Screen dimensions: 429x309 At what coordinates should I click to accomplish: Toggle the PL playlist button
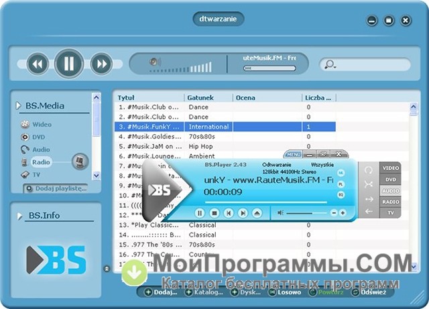(341, 184)
